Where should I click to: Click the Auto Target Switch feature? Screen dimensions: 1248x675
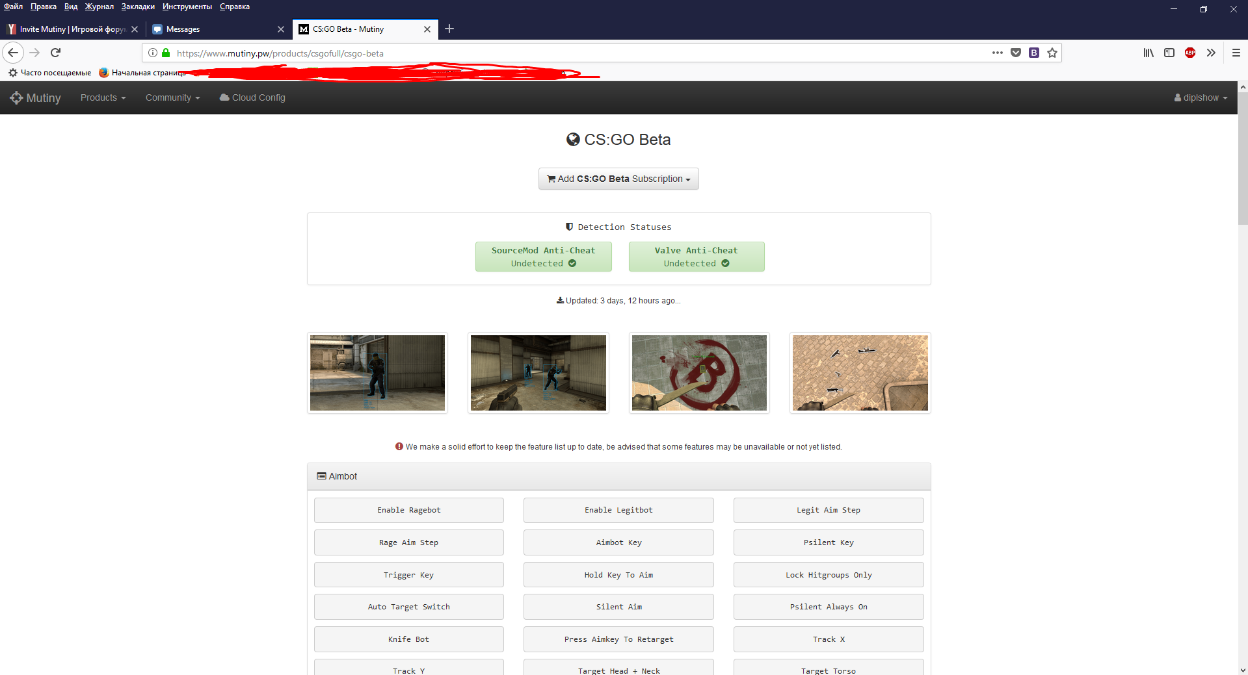409,607
